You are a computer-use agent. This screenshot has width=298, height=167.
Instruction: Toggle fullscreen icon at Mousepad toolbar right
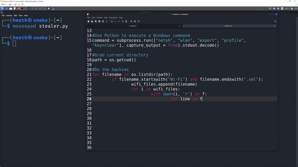click(275, 21)
